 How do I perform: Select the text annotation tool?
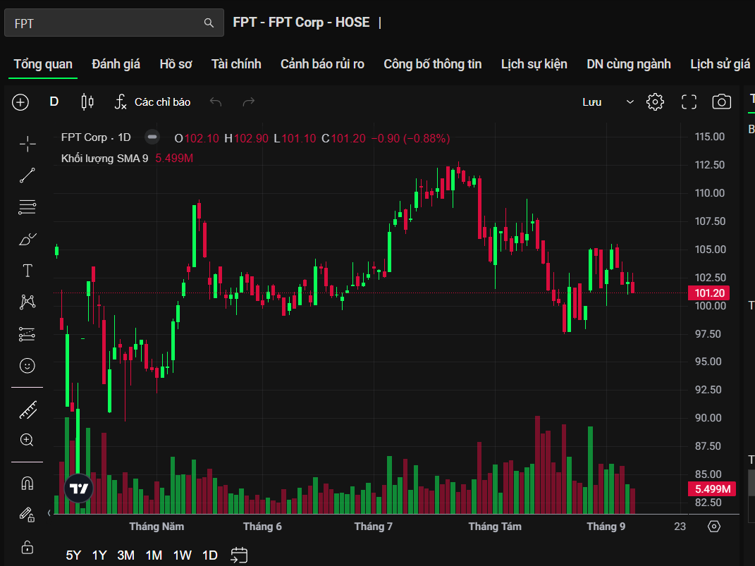click(27, 271)
